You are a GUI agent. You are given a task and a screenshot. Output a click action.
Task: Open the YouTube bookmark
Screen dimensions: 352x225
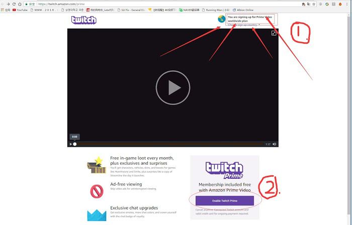pyautogui.click(x=20, y=10)
